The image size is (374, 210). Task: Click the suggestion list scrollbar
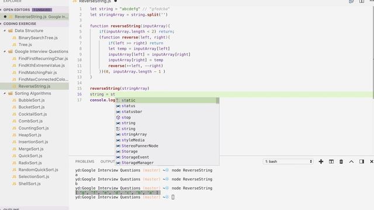(x=217, y=100)
